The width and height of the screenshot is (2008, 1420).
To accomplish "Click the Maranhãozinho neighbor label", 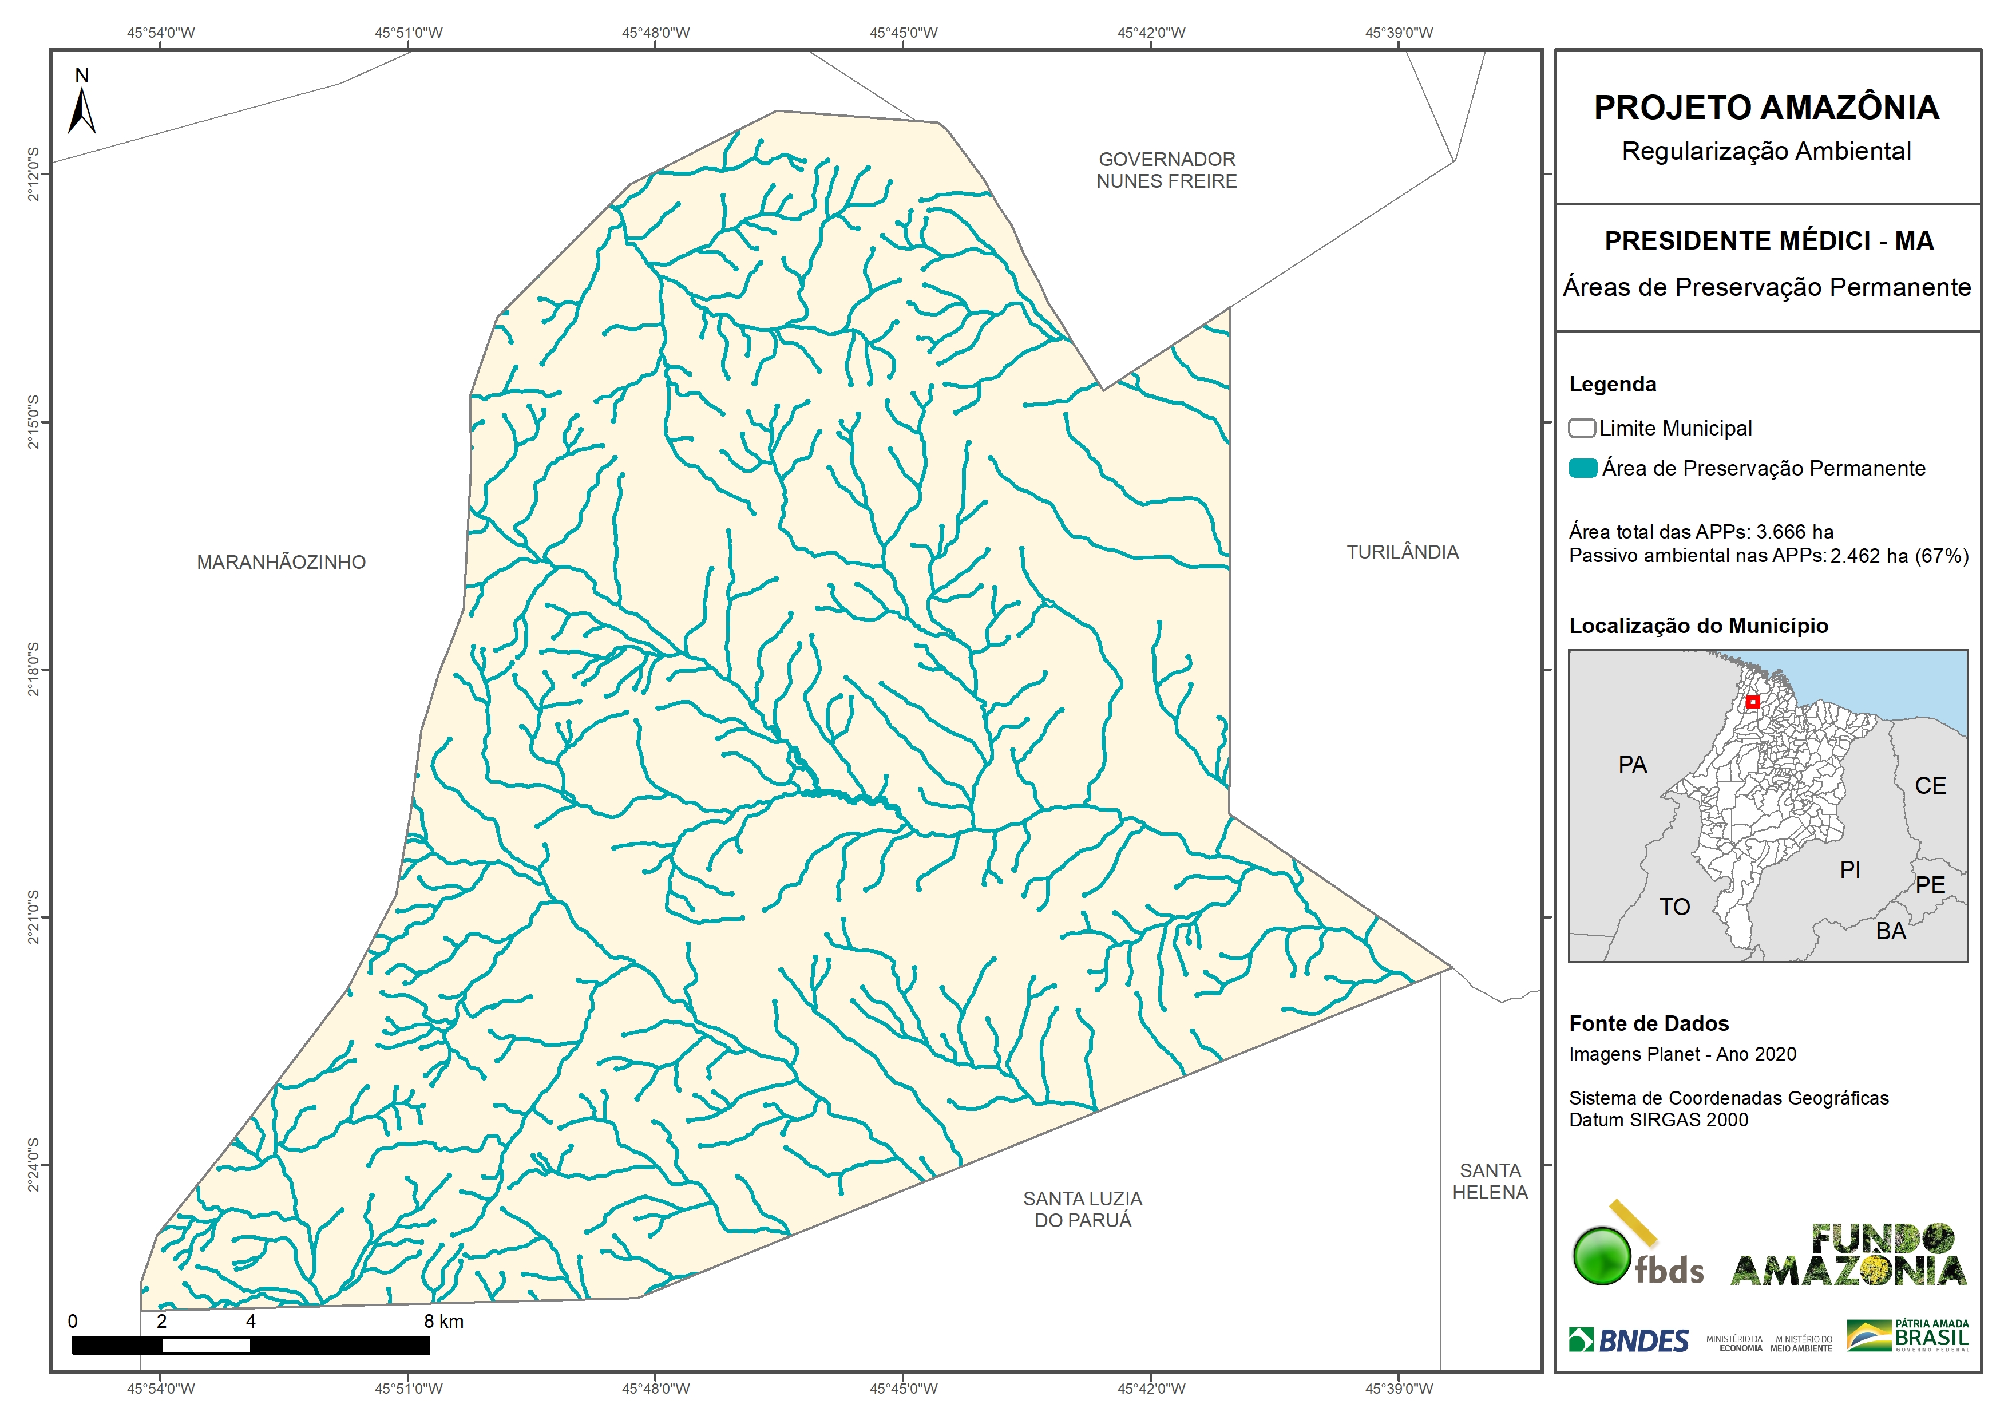I will 281,563.
